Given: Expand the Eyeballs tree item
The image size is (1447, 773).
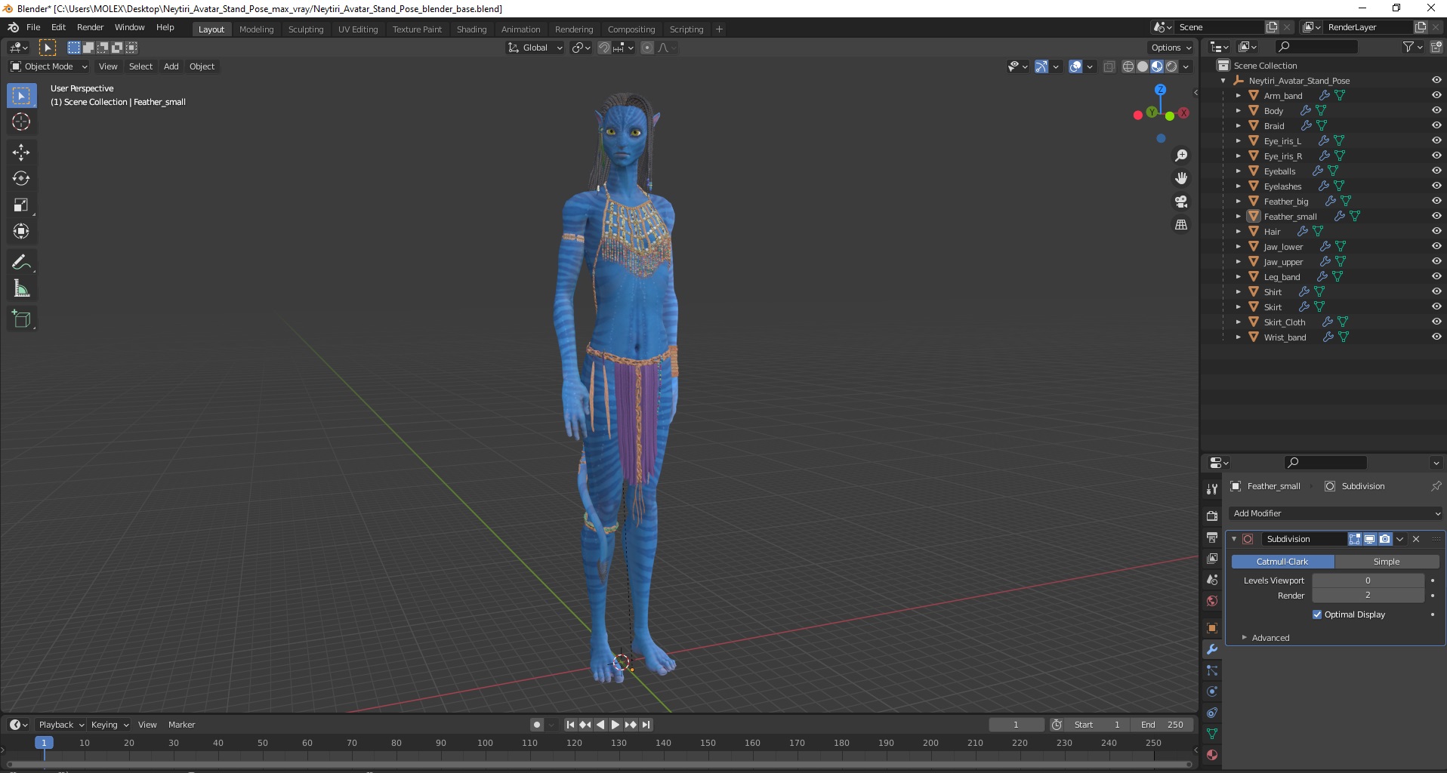Looking at the screenshot, I should coord(1238,171).
